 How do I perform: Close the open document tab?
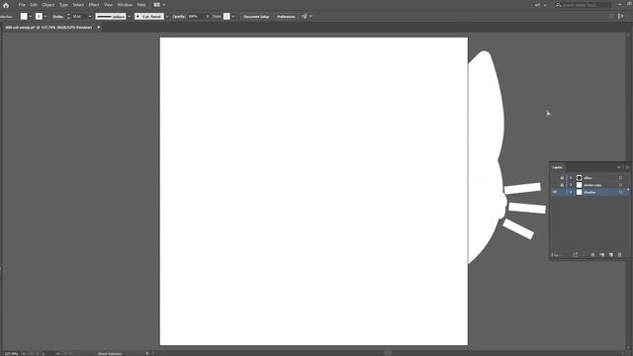[99, 28]
